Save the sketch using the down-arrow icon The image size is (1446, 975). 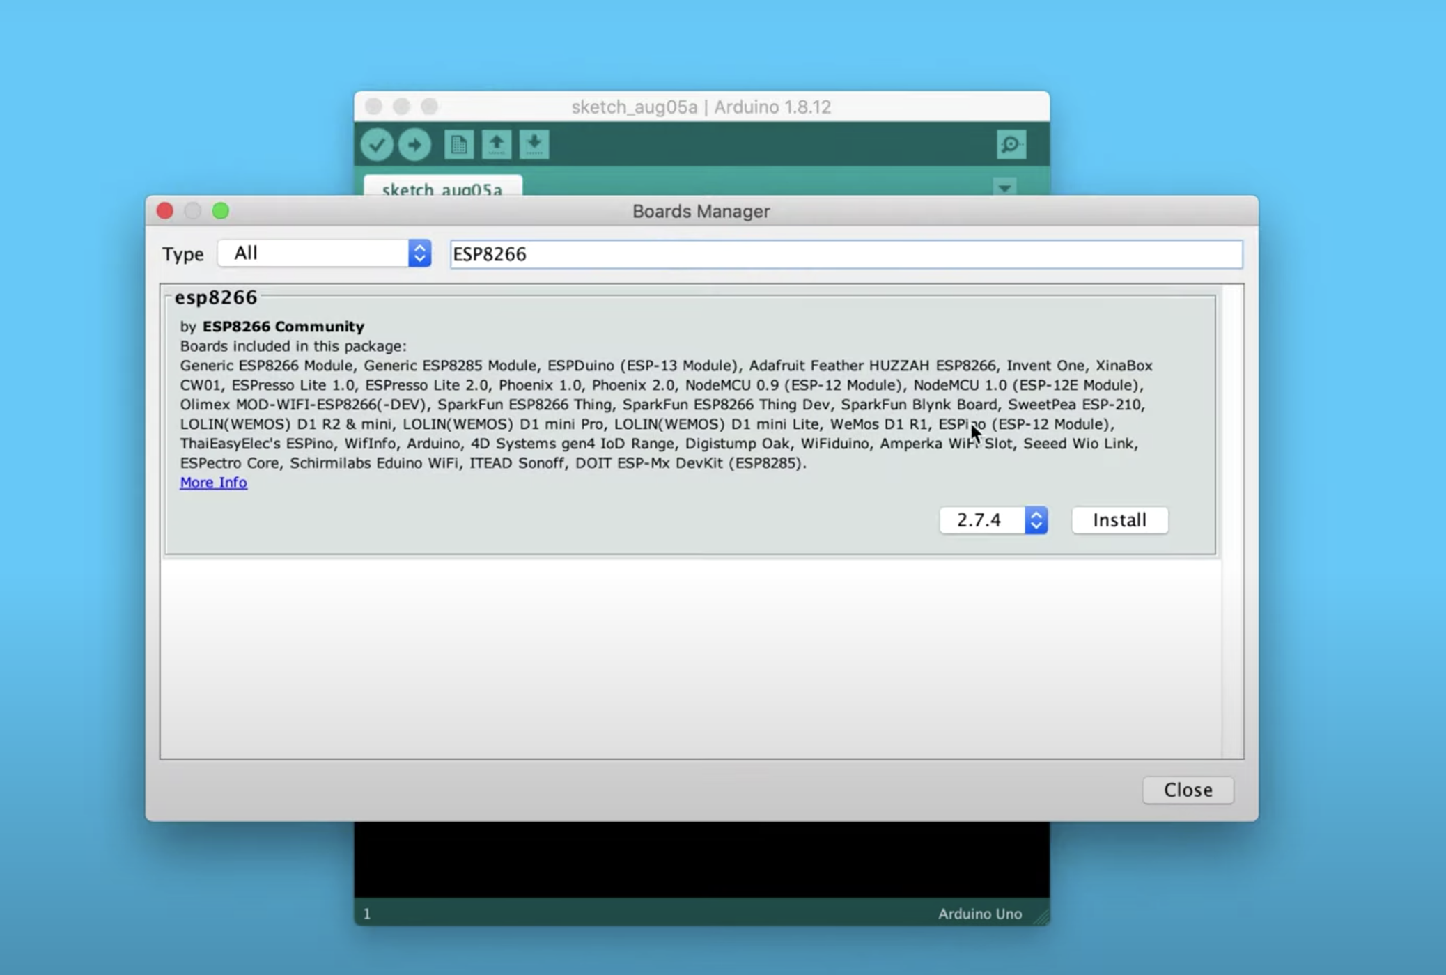pos(534,145)
